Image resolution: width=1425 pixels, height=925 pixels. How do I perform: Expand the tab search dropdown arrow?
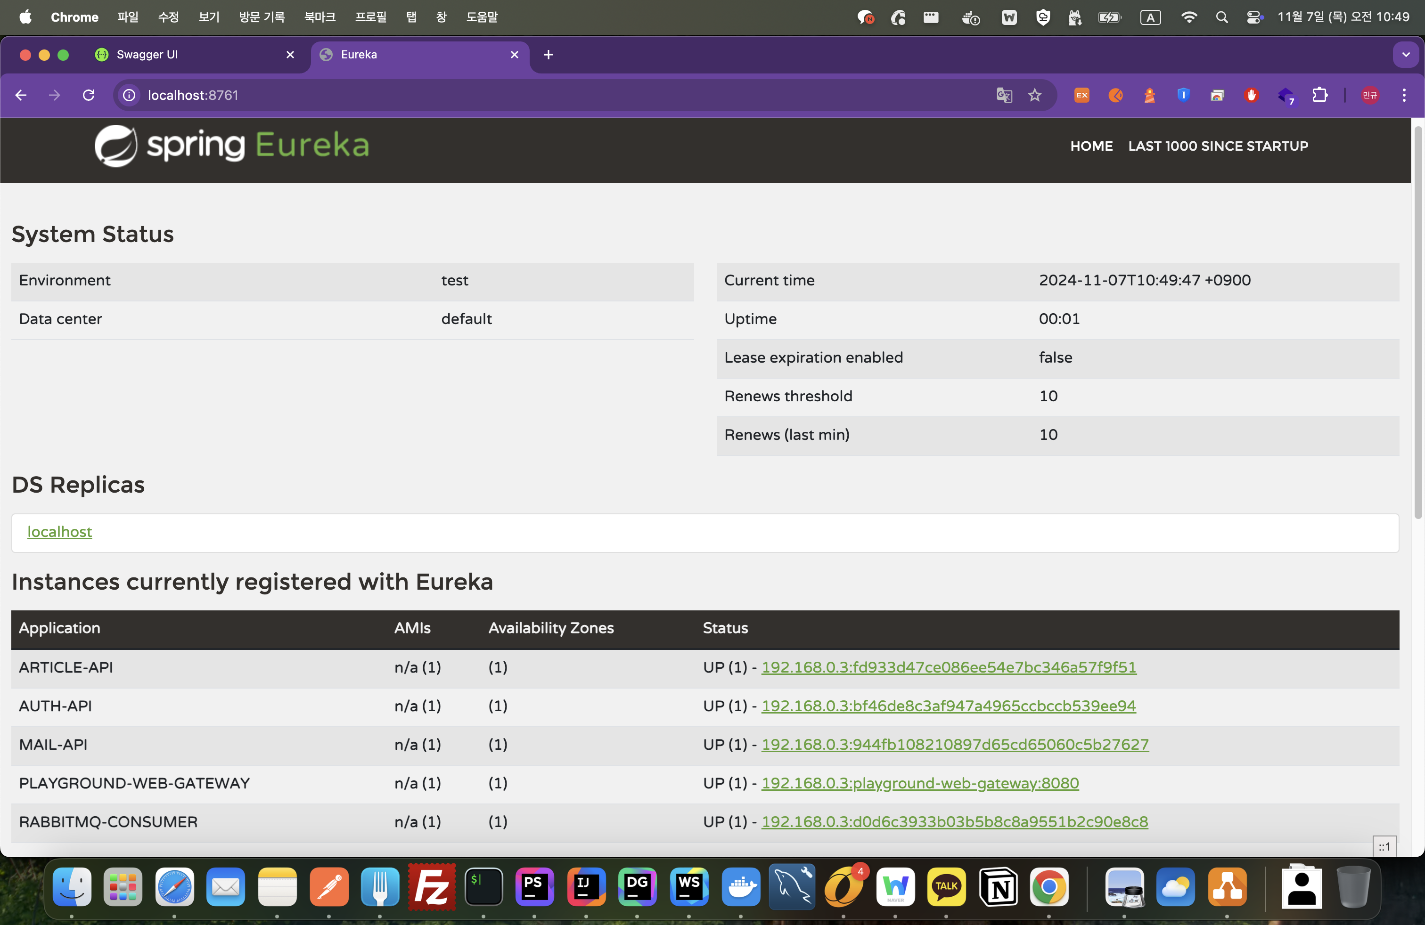pos(1405,55)
